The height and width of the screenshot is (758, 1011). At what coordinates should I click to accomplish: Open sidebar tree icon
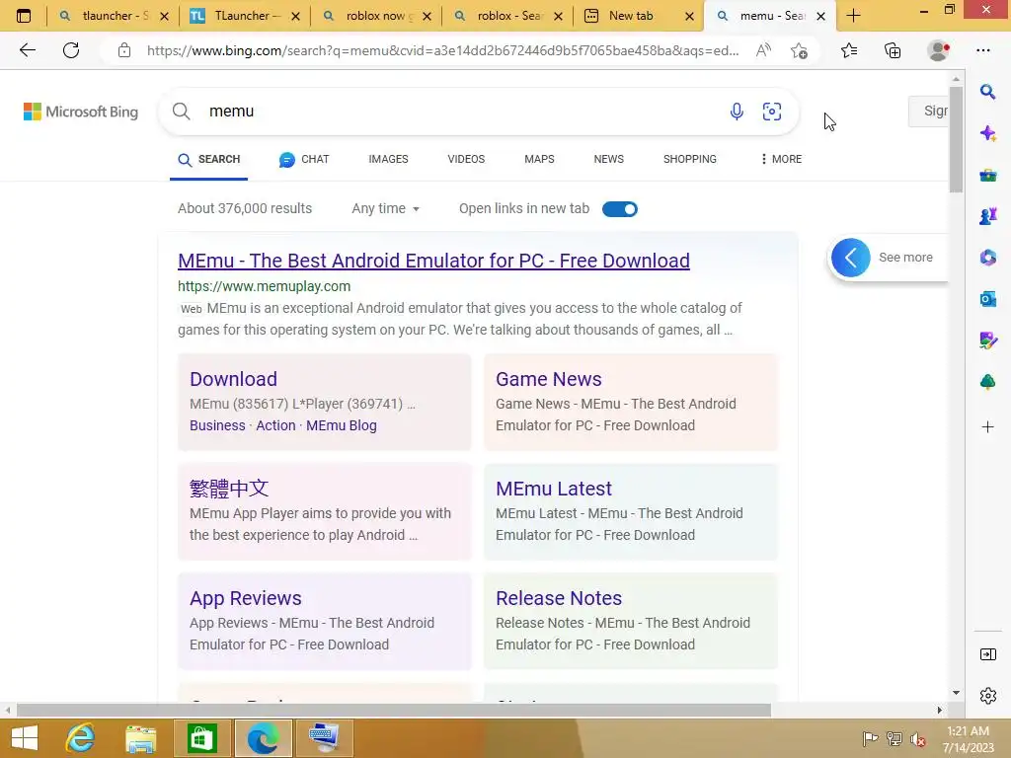pos(987,382)
